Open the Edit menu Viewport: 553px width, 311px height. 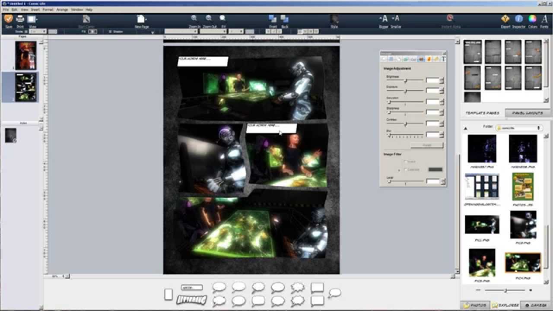click(x=14, y=10)
